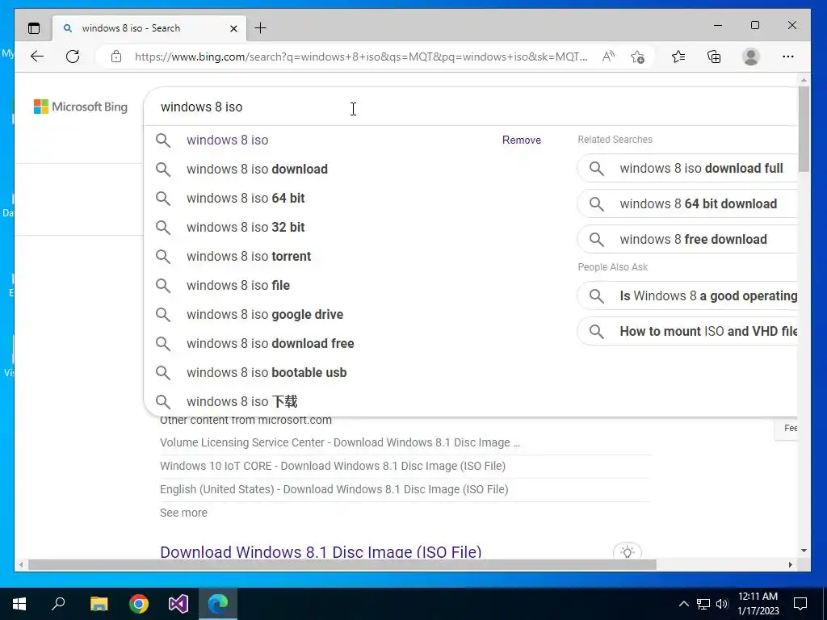Click magnifier icon beside 'windows 8 free download'
Image resolution: width=827 pixels, height=620 pixels.
(597, 239)
